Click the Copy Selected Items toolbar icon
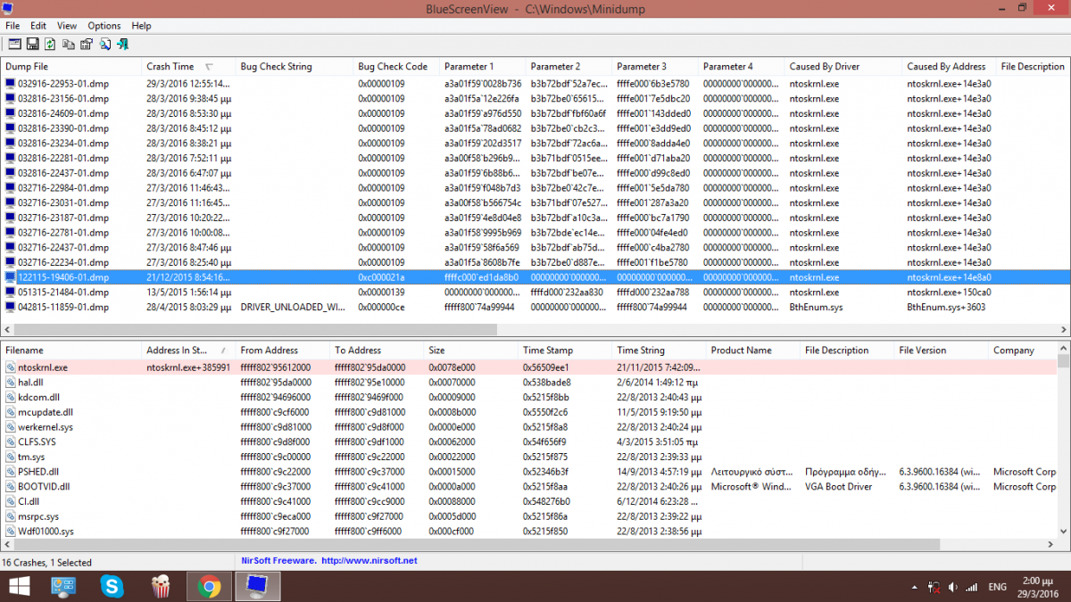The width and height of the screenshot is (1071, 602). coord(69,44)
